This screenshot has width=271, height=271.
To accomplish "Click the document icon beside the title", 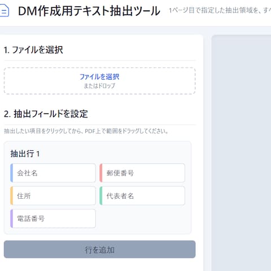I will 4,11.
